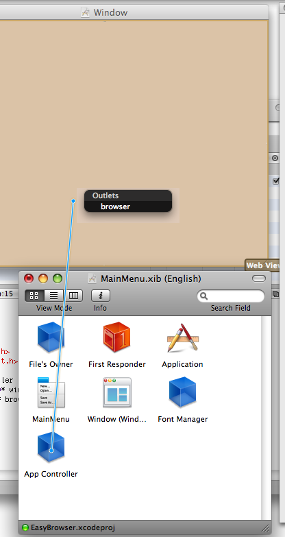Click the EasyBrowser.xcodeproj status indicator
The image size is (285, 537).
coord(25,527)
